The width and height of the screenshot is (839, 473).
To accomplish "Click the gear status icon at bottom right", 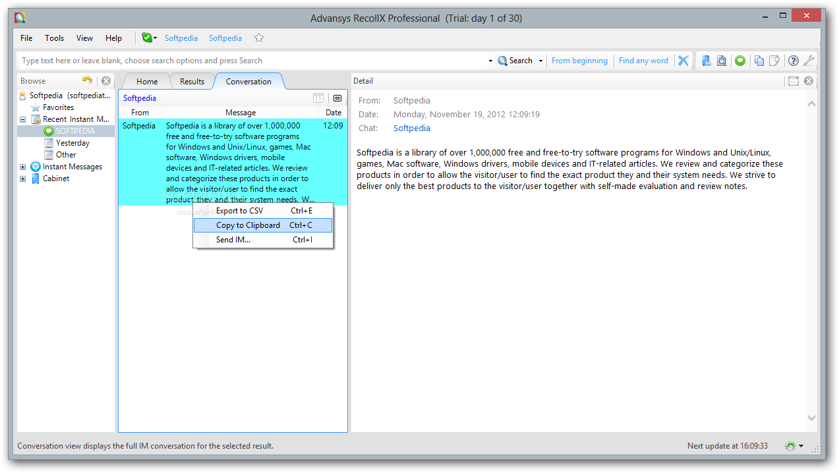I will click(790, 446).
